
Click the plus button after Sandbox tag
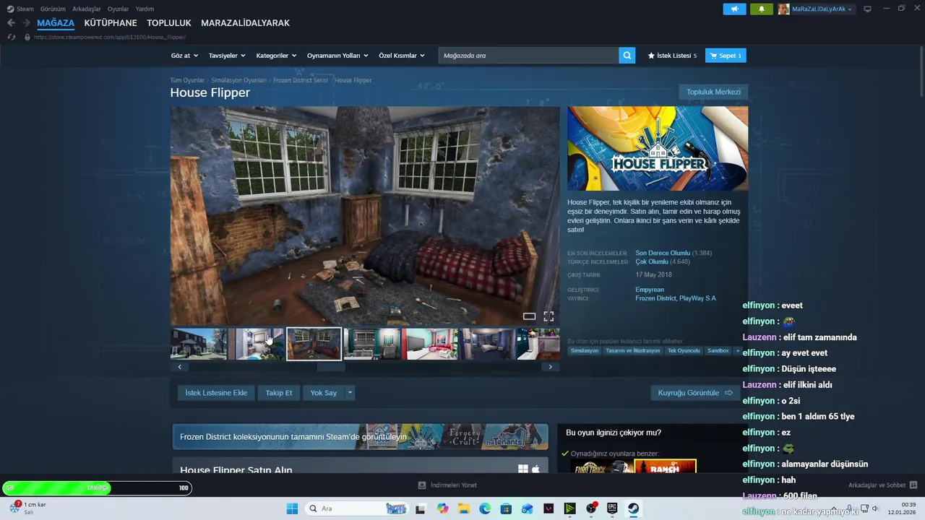click(737, 350)
